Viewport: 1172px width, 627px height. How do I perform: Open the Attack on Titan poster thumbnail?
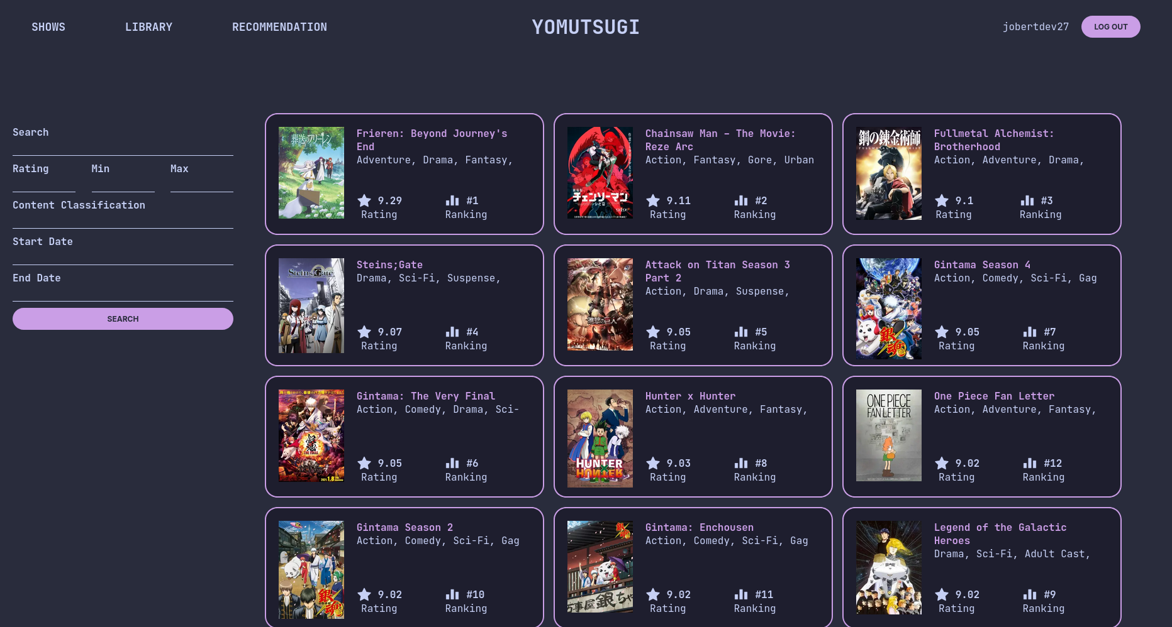[600, 305]
